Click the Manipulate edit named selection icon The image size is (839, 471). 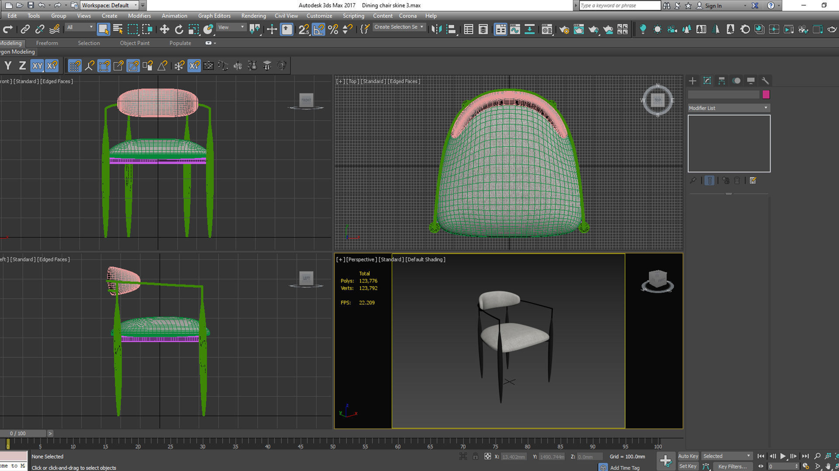365,29
